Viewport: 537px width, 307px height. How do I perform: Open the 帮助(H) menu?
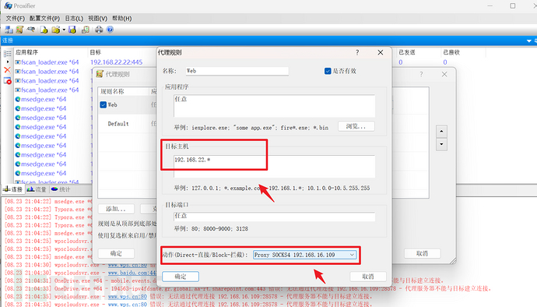click(121, 18)
